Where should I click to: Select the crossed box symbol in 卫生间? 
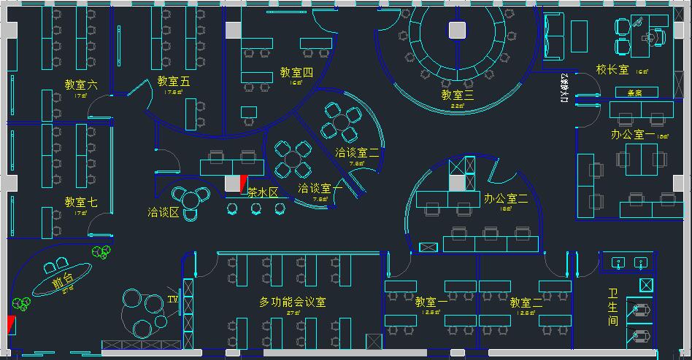pos(646,285)
